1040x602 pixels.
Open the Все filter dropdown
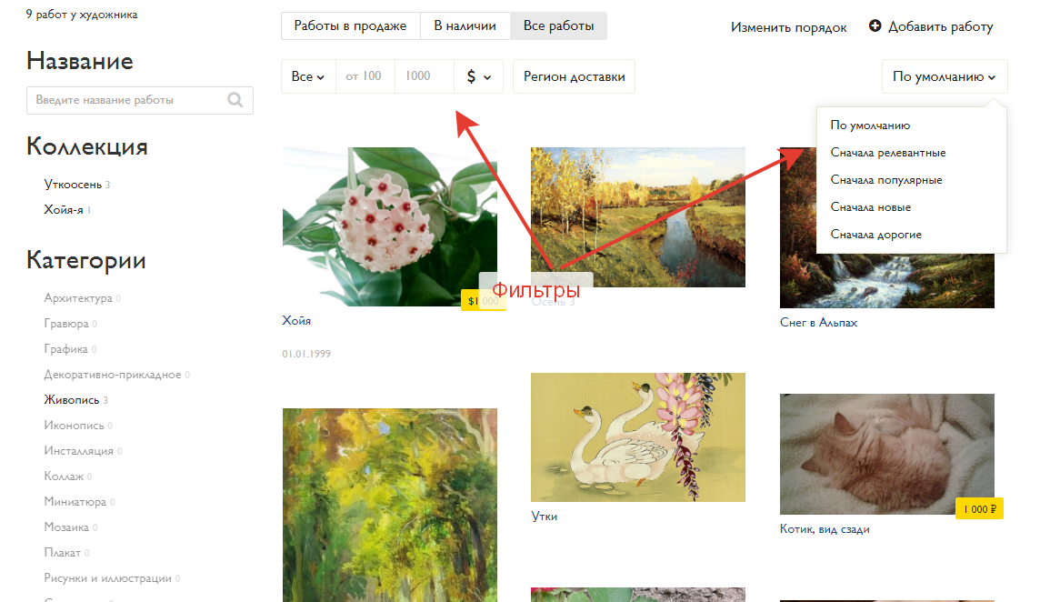[x=308, y=77]
